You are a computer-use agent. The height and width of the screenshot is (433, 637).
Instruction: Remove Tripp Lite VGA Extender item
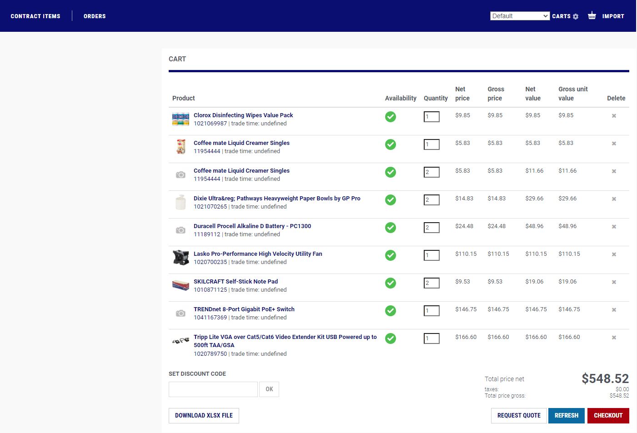614,338
